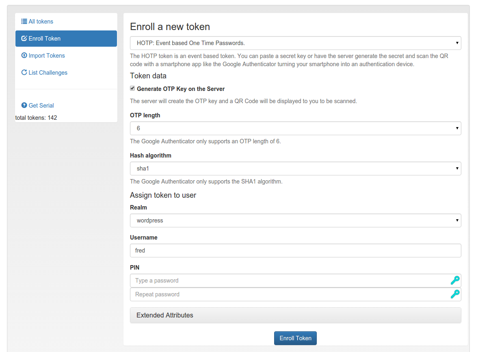The width and height of the screenshot is (478, 352).
Task: Focus the Username field containing fred
Action: (x=295, y=251)
